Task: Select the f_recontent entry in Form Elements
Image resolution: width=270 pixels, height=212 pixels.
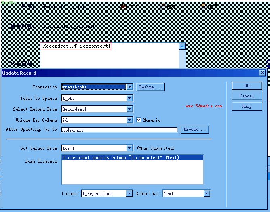Action: coord(121,158)
